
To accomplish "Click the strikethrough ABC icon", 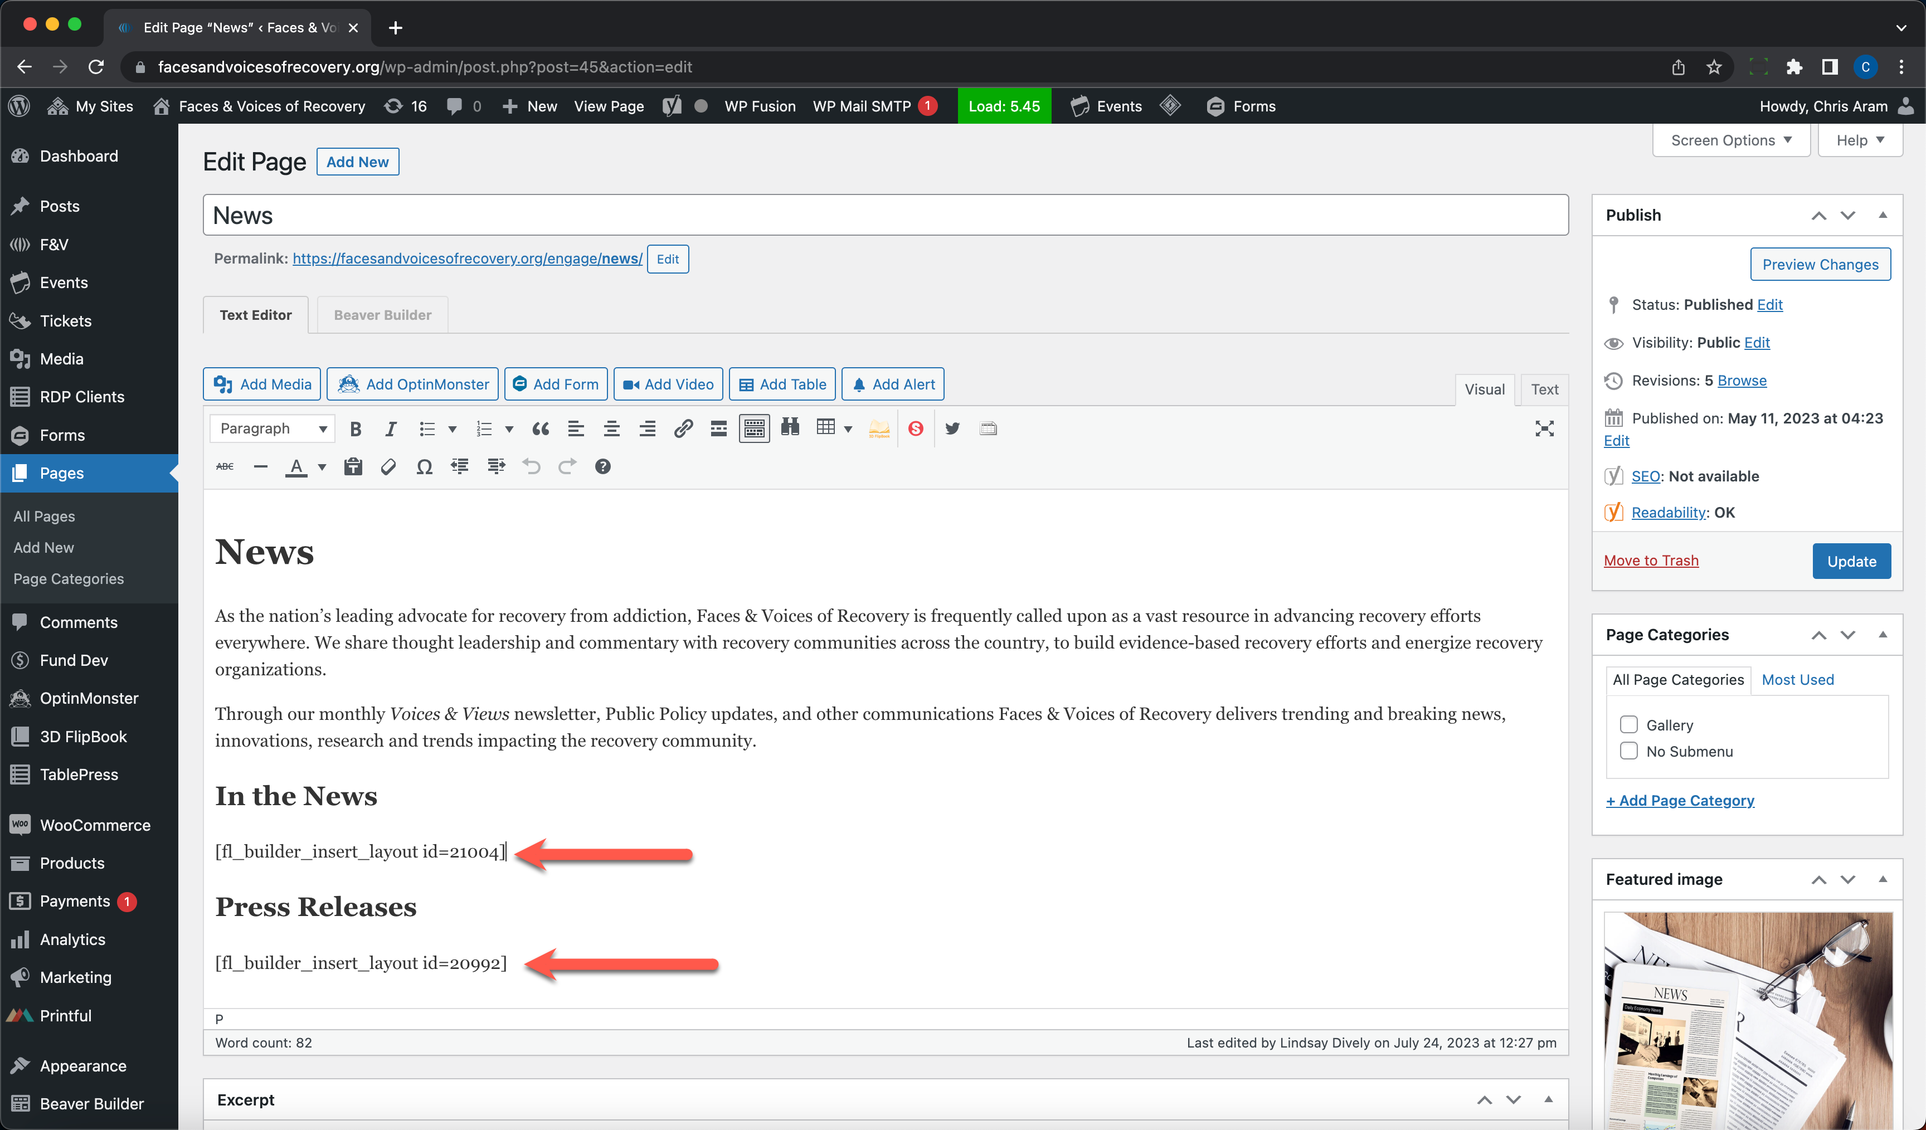I will tap(225, 467).
